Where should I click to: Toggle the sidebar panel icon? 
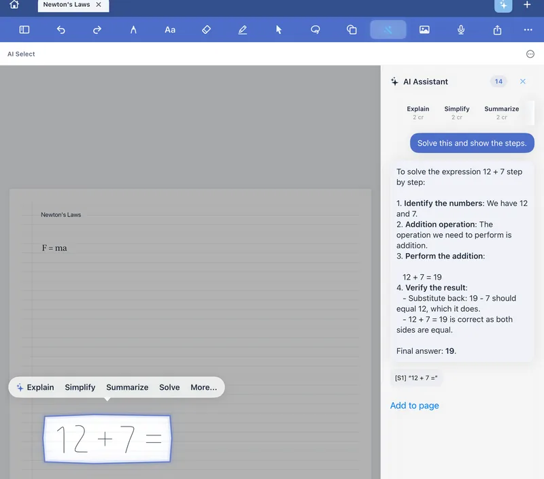pos(24,30)
